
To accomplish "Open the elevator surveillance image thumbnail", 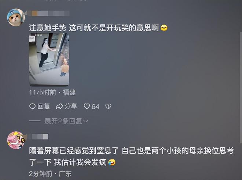I will pyautogui.click(x=49, y=59).
